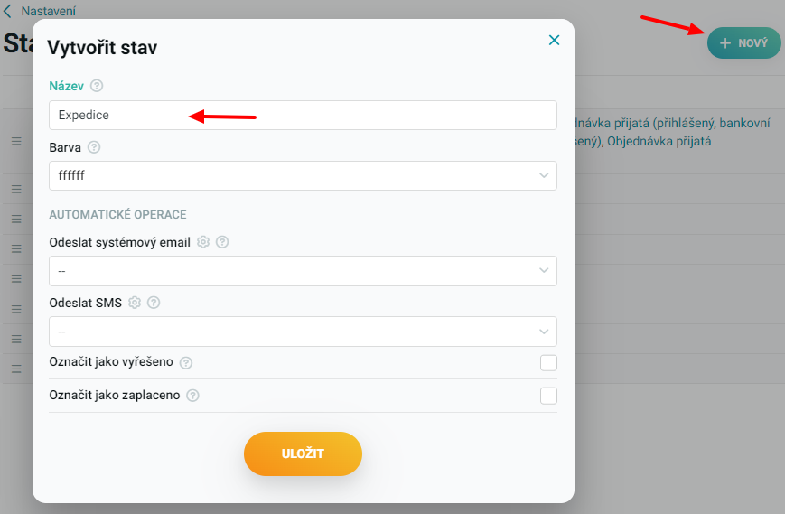Go back to Nastavení
The image size is (785, 514).
pyautogui.click(x=41, y=11)
